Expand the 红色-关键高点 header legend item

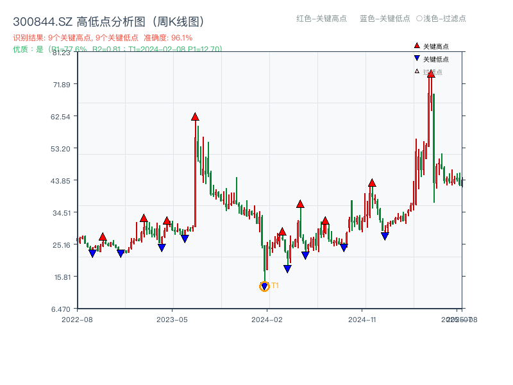(322, 19)
